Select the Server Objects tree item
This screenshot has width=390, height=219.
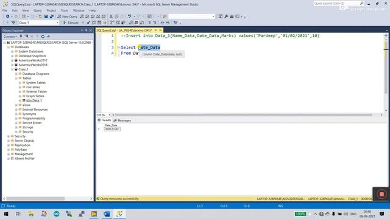click(x=24, y=141)
